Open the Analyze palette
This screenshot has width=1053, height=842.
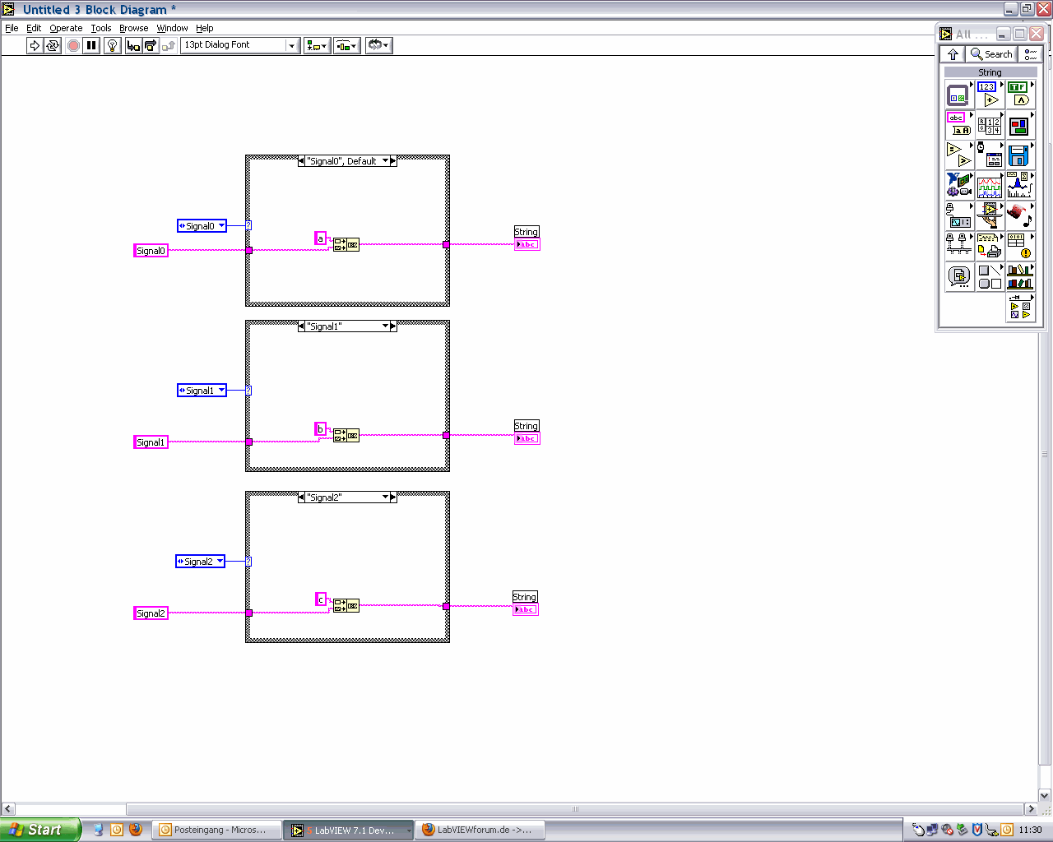coord(1019,184)
